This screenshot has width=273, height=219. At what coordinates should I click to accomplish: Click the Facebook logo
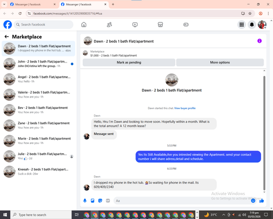pyautogui.click(x=8, y=25)
